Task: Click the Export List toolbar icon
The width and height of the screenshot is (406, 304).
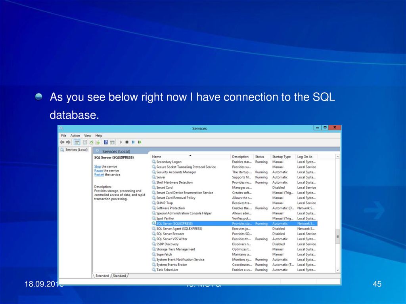Action: coord(98,142)
